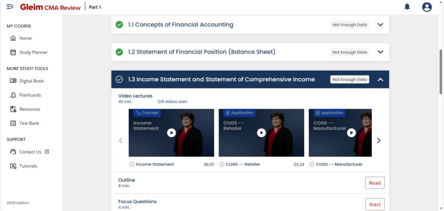This screenshot has height=211, width=444.
Task: Click the Tutorials icon
Action: click(13, 166)
